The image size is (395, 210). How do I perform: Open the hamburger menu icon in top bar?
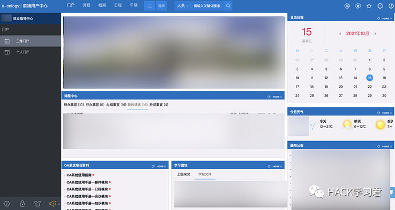[x=149, y=6]
